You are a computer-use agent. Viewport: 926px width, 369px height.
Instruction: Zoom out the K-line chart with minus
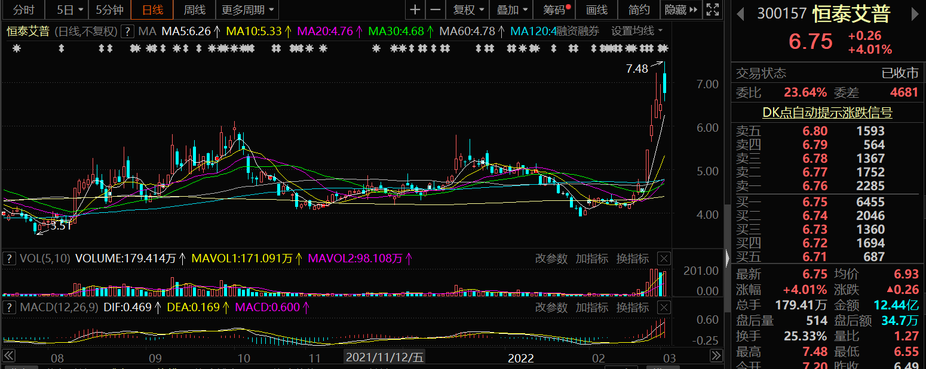pyautogui.click(x=436, y=10)
